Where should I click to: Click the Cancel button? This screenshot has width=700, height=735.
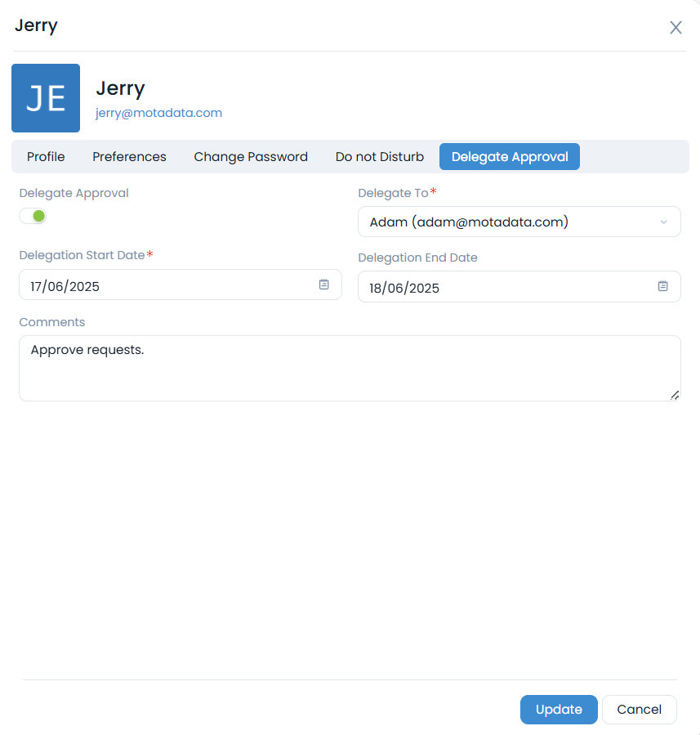(639, 710)
